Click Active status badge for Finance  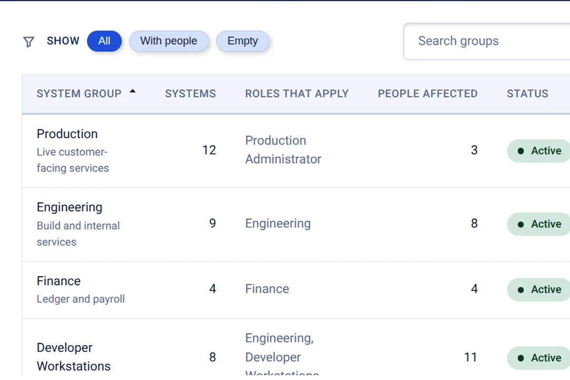(539, 289)
